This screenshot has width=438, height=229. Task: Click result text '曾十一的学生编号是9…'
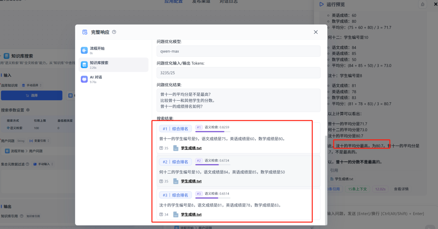223,139
